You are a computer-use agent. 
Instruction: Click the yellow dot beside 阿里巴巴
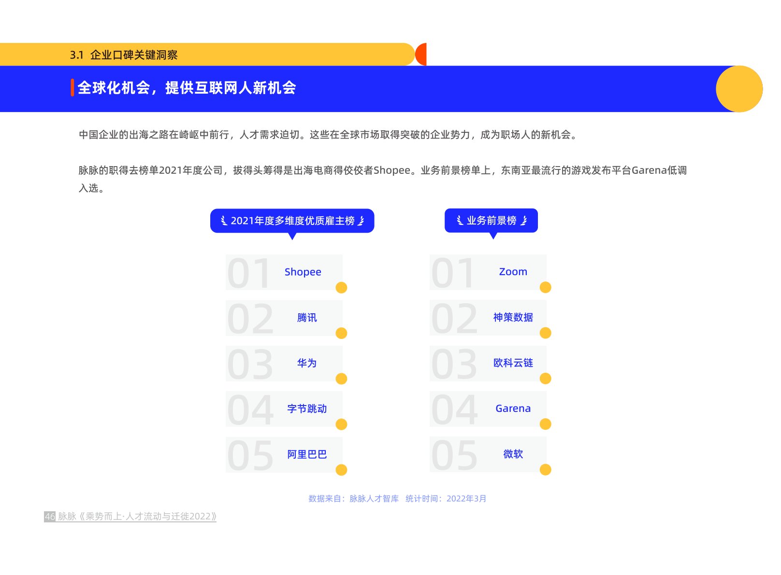coord(341,470)
